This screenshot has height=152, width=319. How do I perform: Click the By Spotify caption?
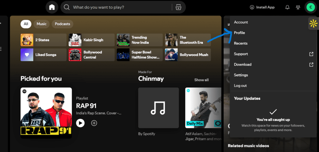[147, 134]
